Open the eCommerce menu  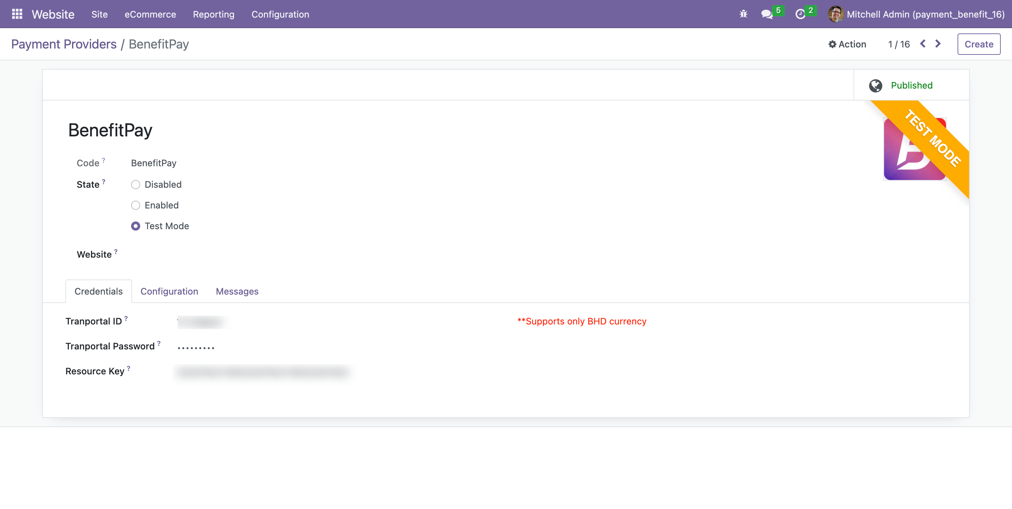tap(150, 14)
